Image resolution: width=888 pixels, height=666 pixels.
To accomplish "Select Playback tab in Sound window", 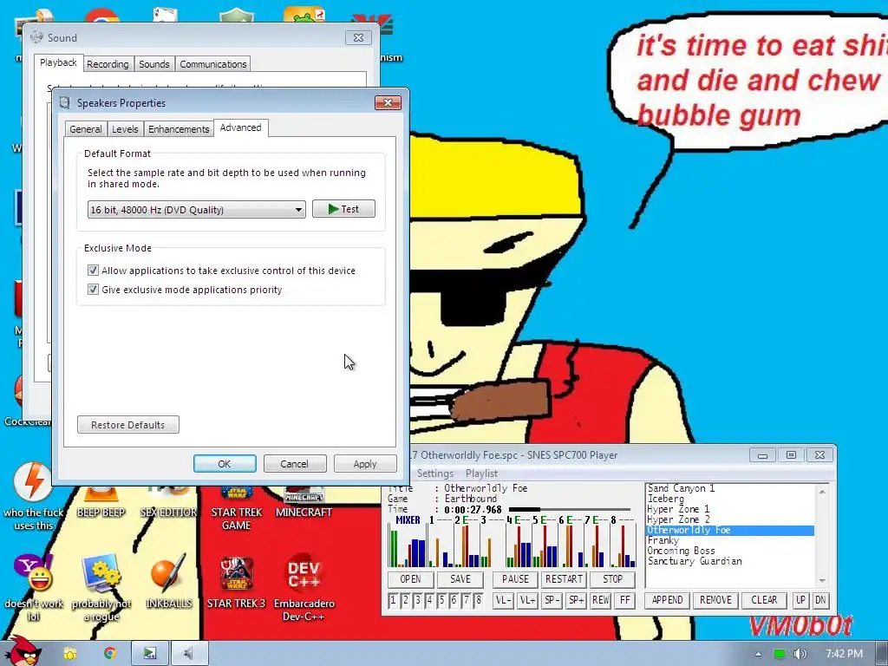I will point(58,62).
